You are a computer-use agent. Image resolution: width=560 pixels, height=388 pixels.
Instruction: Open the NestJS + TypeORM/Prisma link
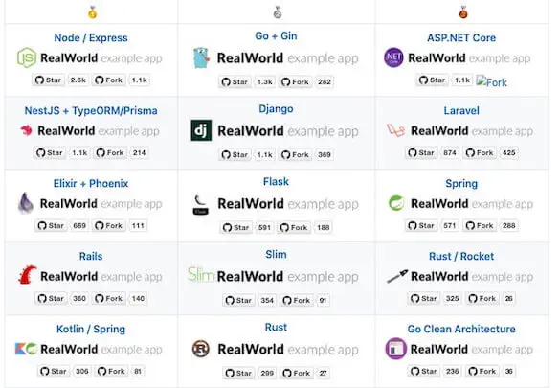pos(91,111)
